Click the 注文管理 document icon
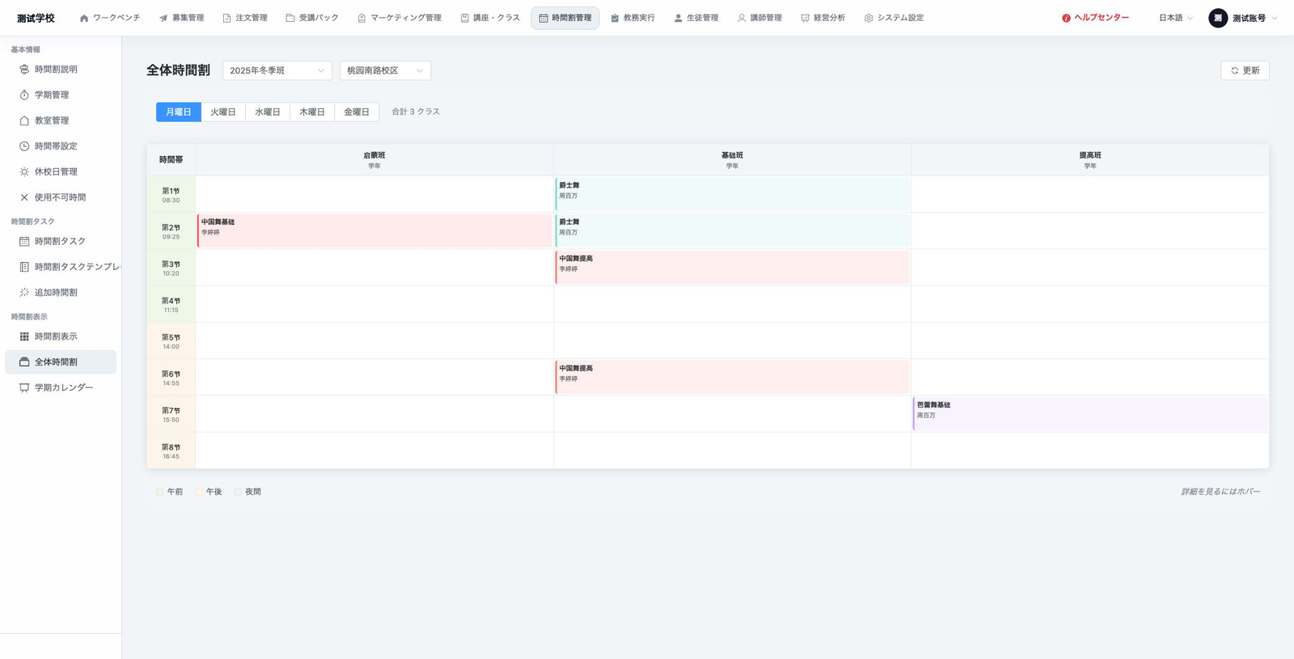The height and width of the screenshot is (659, 1294). point(227,18)
